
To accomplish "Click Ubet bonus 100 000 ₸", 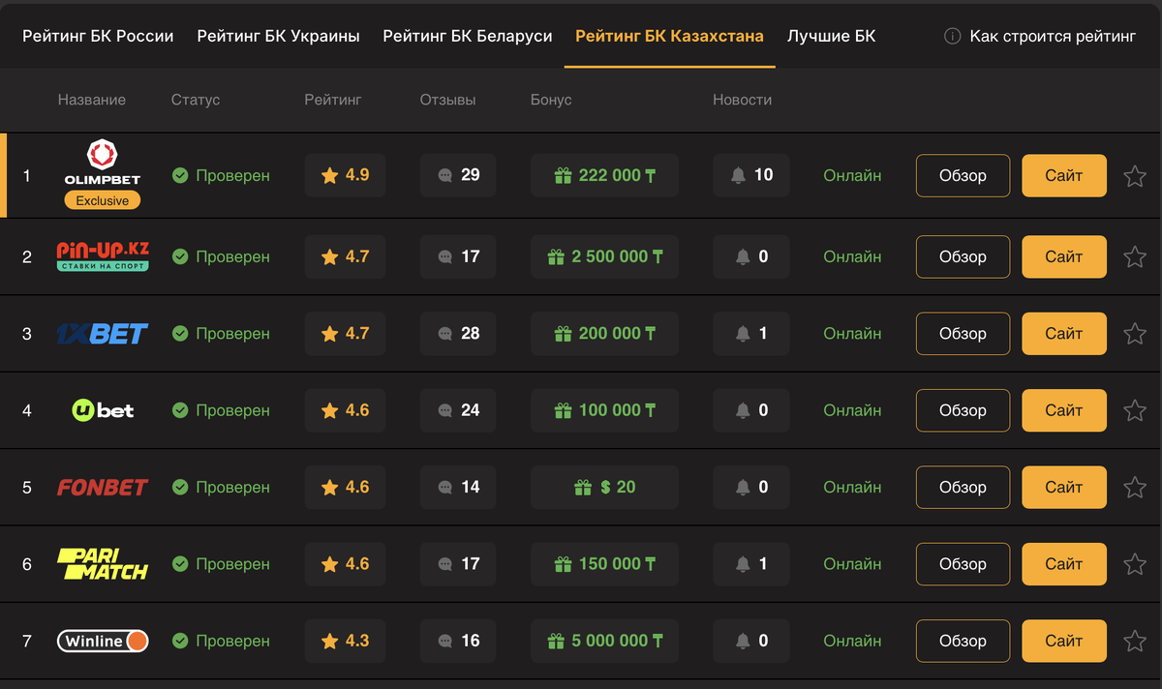I will pos(604,410).
